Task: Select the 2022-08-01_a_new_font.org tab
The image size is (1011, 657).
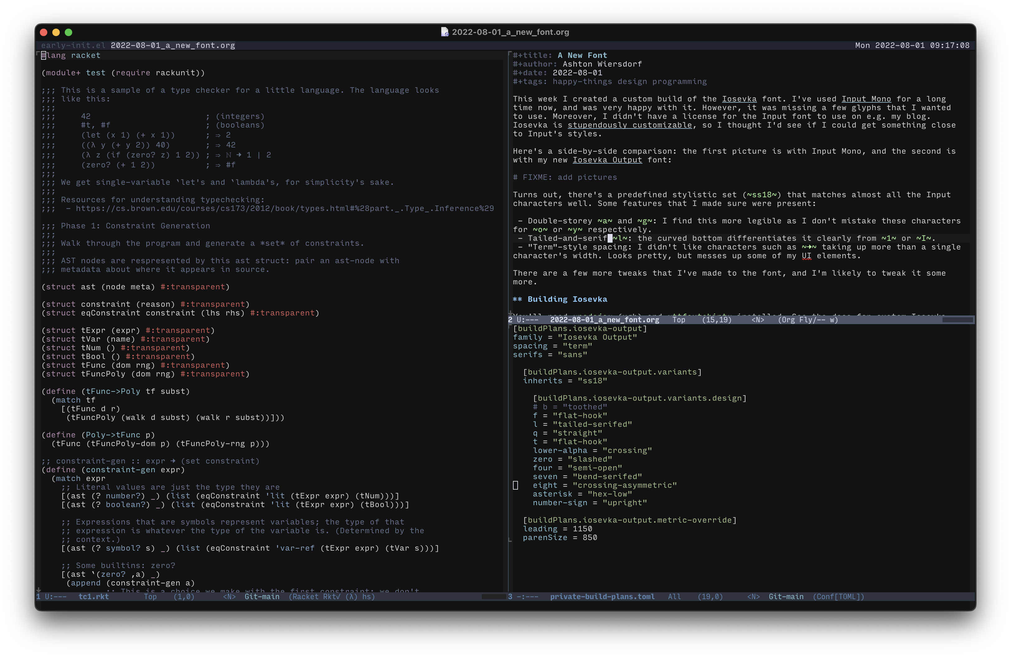Action: coord(172,45)
